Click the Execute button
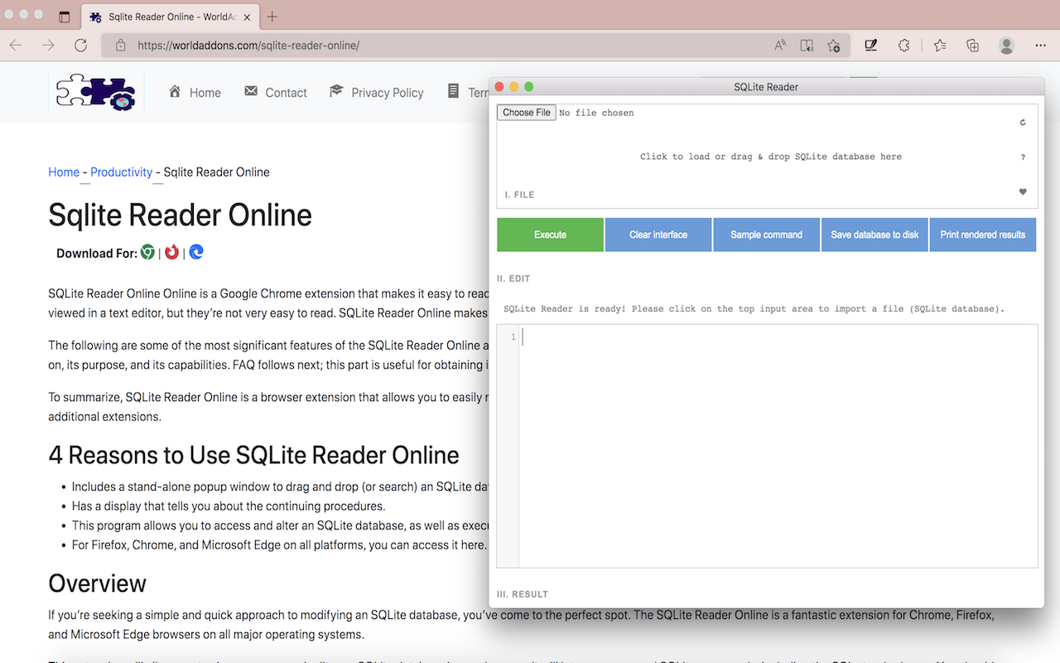 click(550, 235)
